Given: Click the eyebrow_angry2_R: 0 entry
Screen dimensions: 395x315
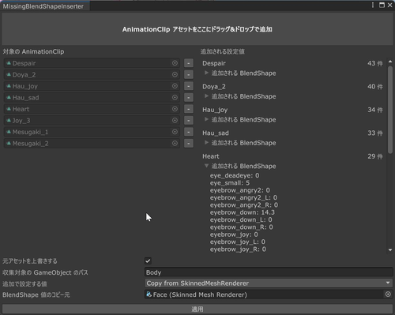Looking at the screenshot, I should 244,205.
